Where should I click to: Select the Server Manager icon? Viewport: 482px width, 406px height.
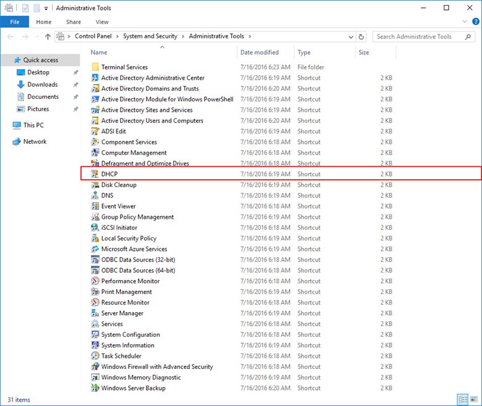(x=95, y=313)
